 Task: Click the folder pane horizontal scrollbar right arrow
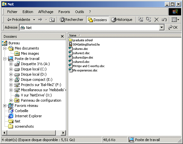[x=63, y=133]
